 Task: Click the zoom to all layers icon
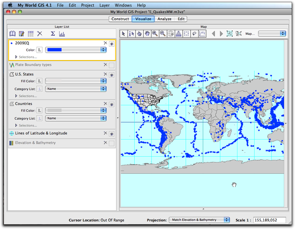pos(230,34)
